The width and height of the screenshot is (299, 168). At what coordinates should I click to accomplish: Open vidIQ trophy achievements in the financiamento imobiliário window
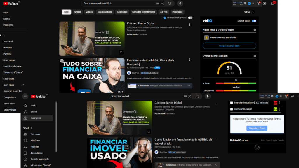(x=259, y=3)
